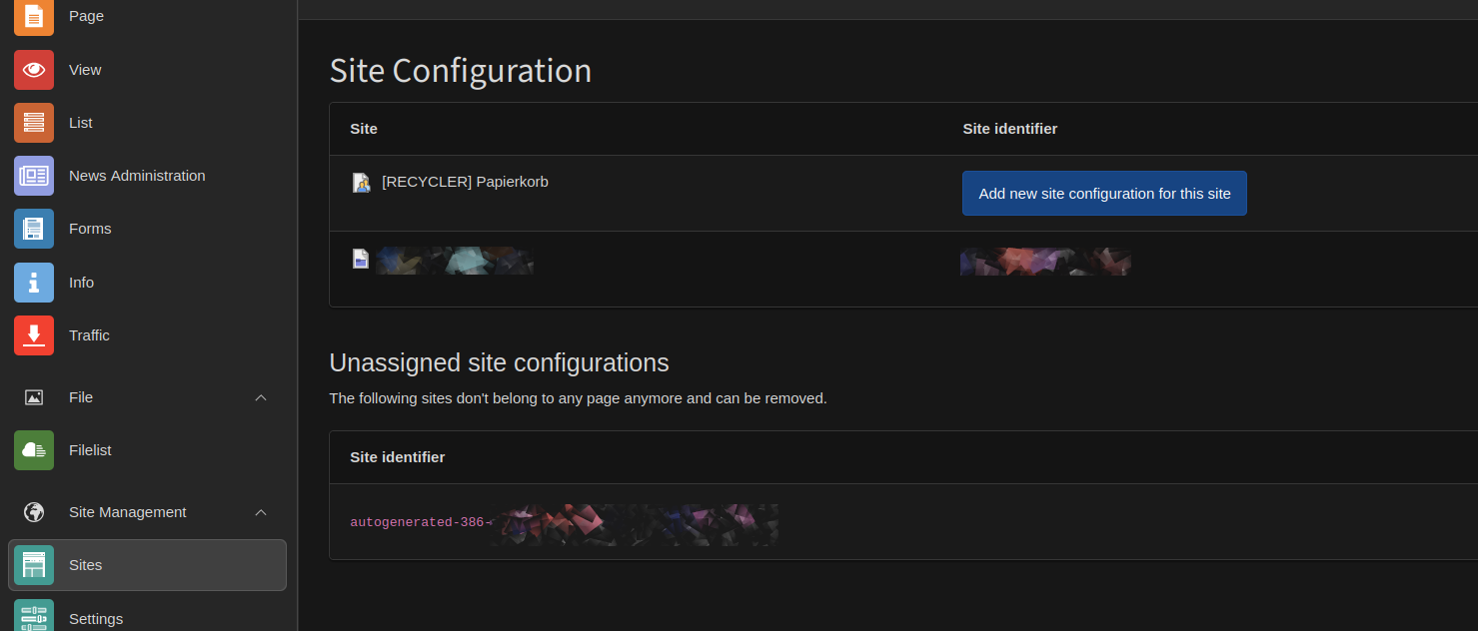The height and width of the screenshot is (631, 1478).
Task: Select the Forms module icon
Action: point(34,229)
